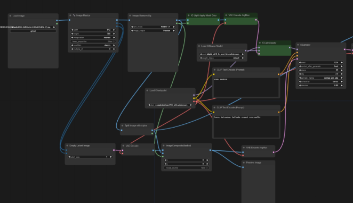353x203 pixels.
Task: Click the Split Image with Alpha collapse dot
Action: tap(123, 126)
